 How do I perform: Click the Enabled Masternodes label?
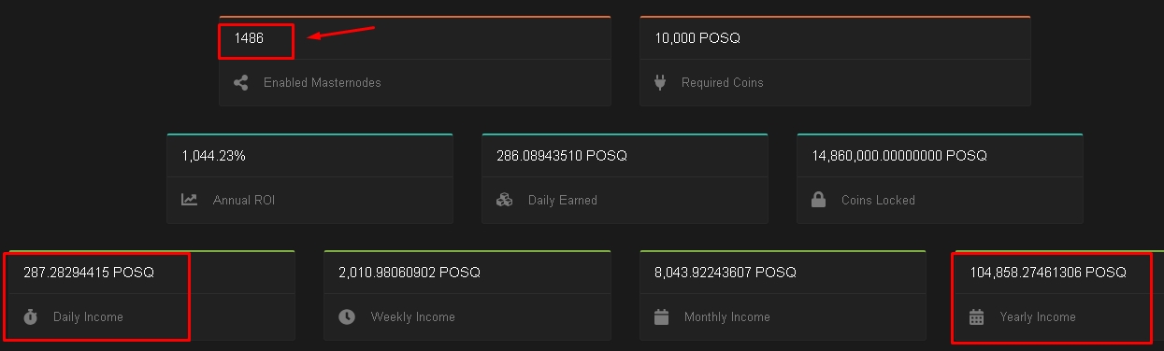pos(323,83)
